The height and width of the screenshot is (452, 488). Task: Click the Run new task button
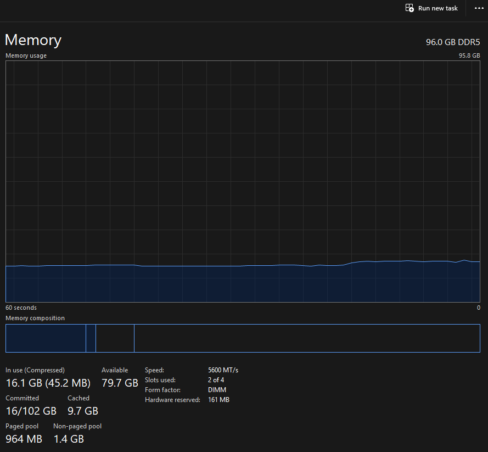click(431, 8)
